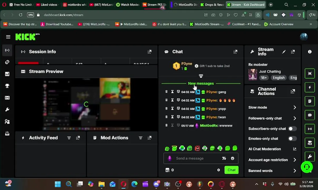Screen dimensions: 318x190
Task: Open the bar-chart icon at bottom of left sidebar
Action: tap(7, 133)
